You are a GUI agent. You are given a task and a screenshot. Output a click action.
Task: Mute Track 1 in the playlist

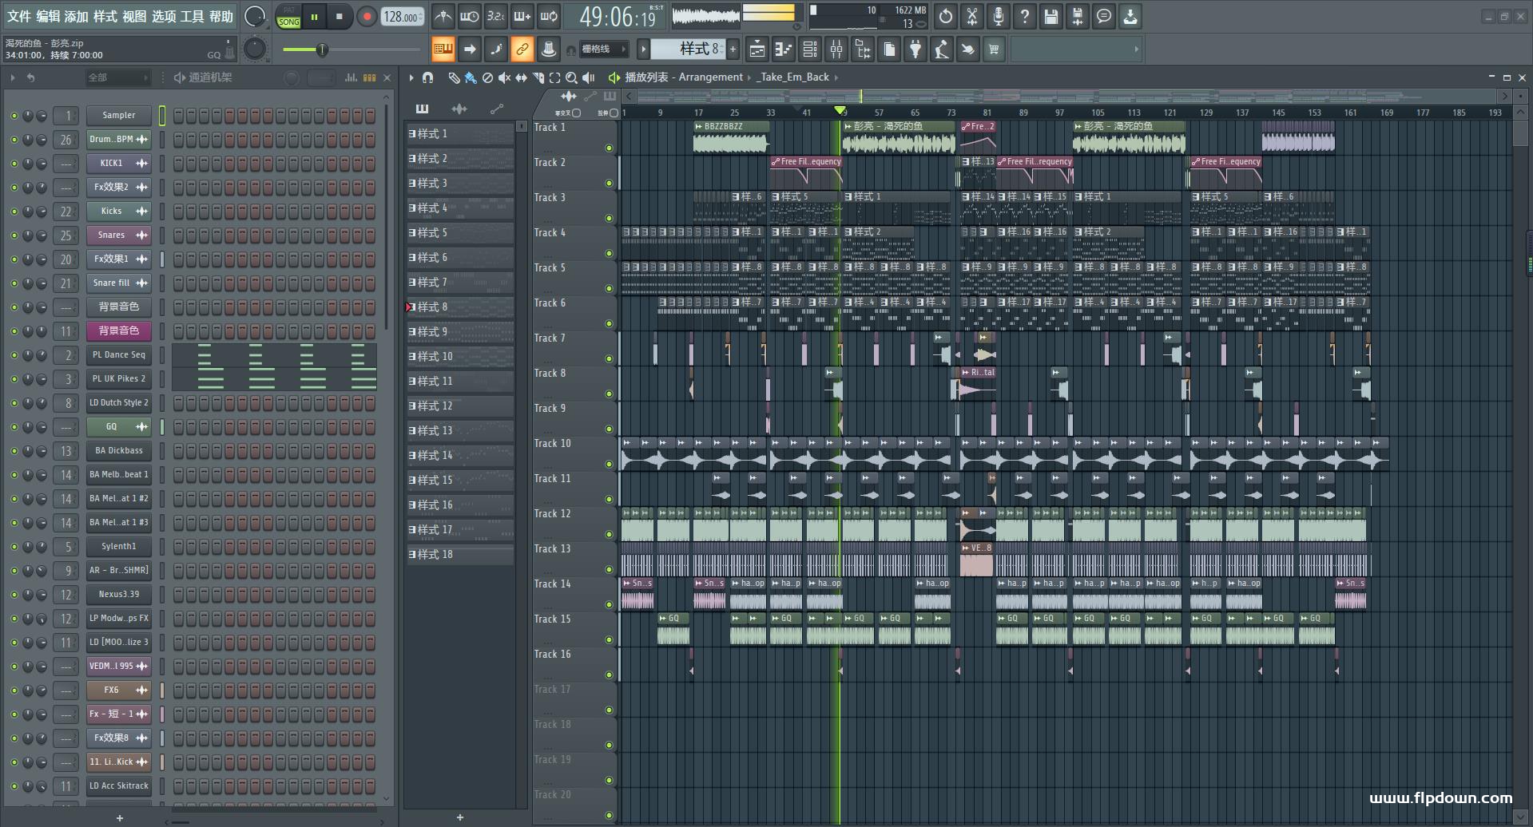click(x=609, y=148)
